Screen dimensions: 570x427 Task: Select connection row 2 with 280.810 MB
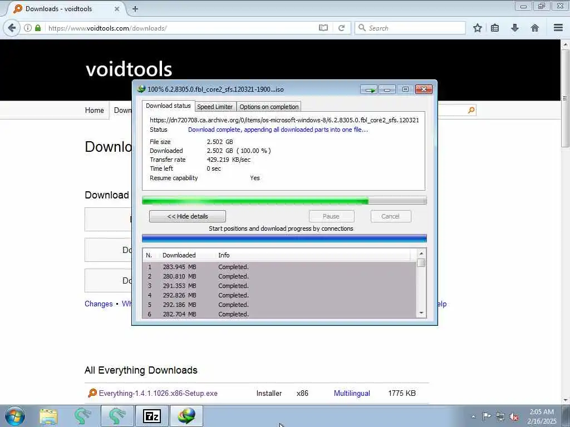click(279, 276)
